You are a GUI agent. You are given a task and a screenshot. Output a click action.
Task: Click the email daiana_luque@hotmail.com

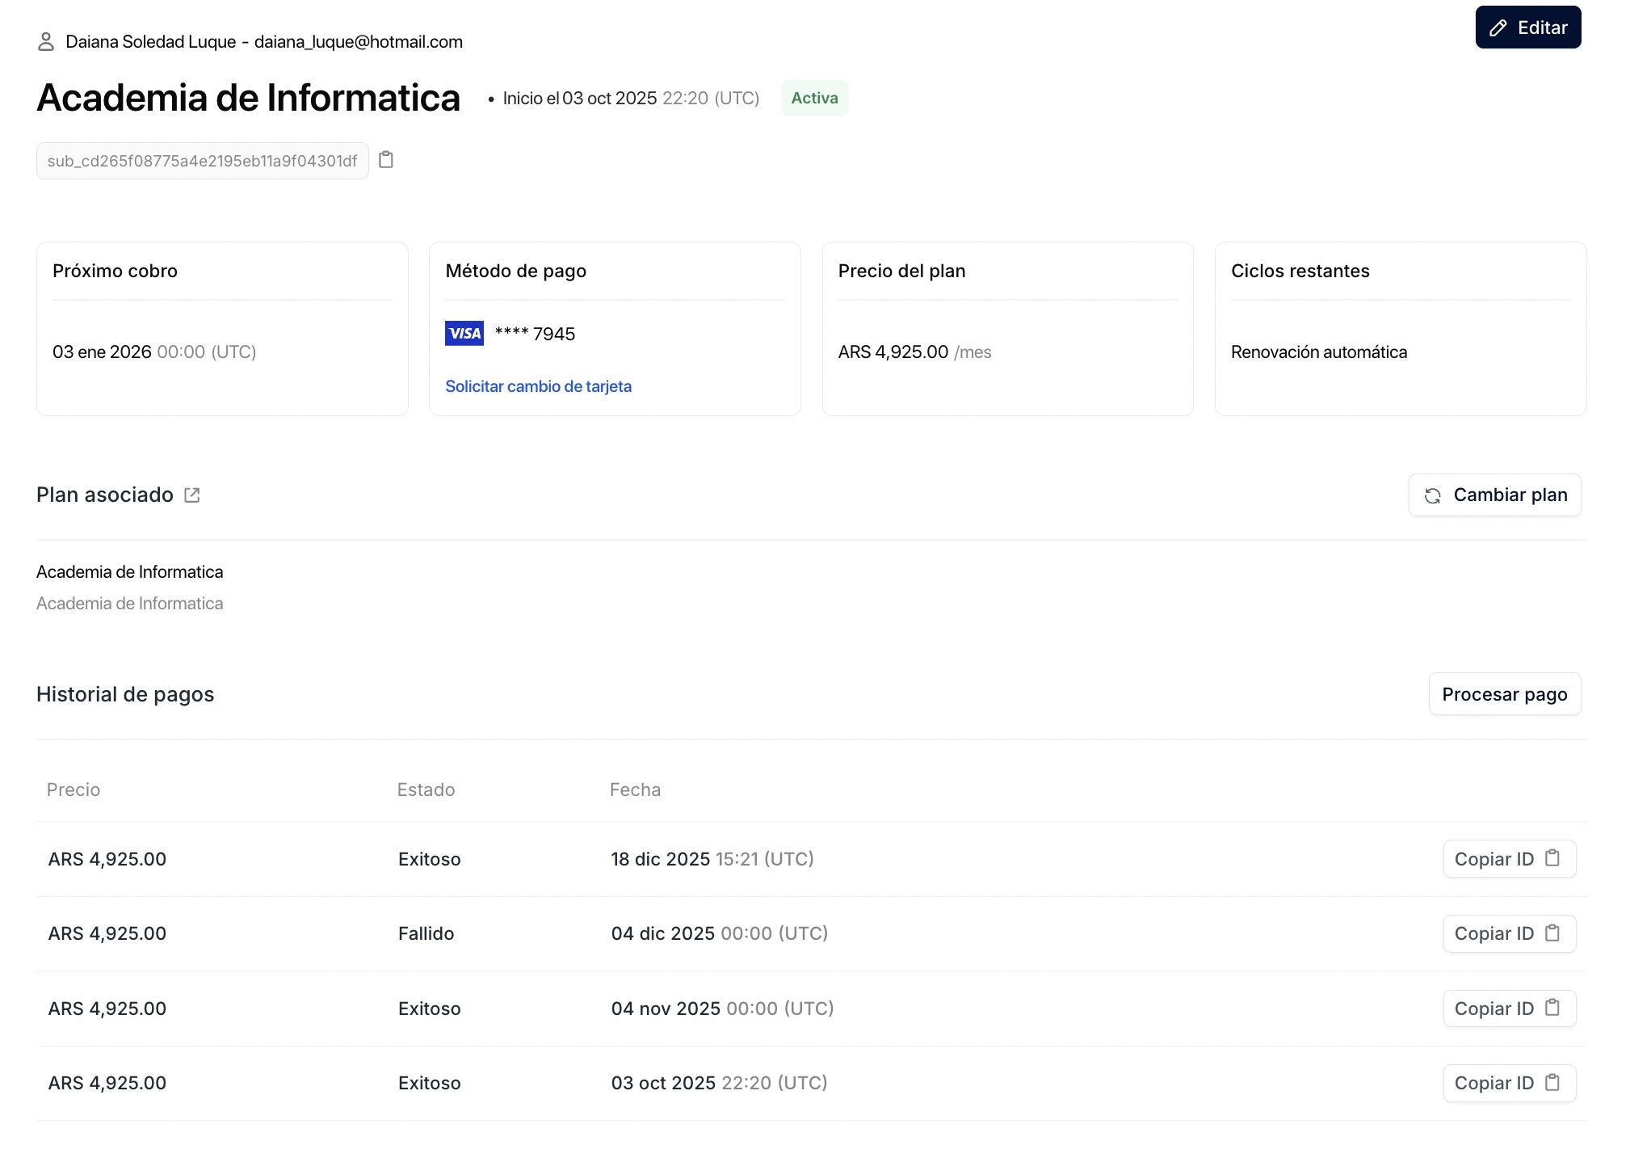(x=359, y=41)
